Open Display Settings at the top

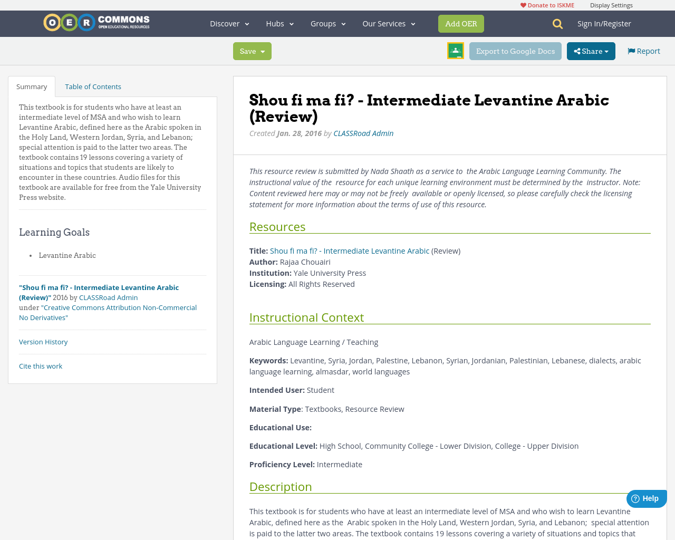611,5
